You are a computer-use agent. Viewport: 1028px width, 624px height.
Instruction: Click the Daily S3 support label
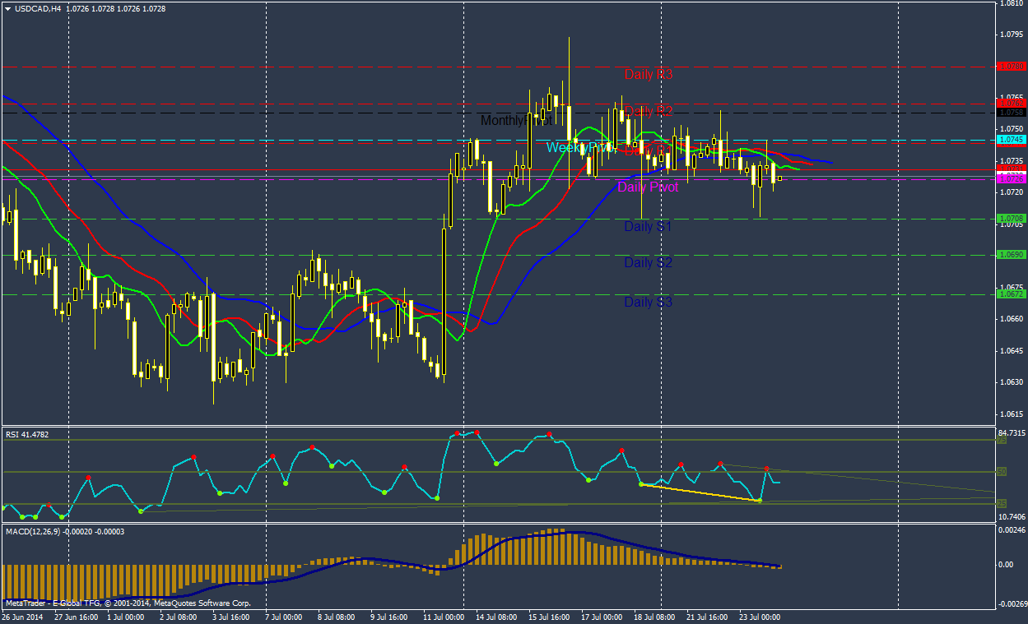pos(648,303)
